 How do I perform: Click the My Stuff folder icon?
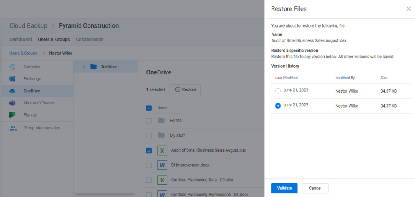pyautogui.click(x=161, y=136)
